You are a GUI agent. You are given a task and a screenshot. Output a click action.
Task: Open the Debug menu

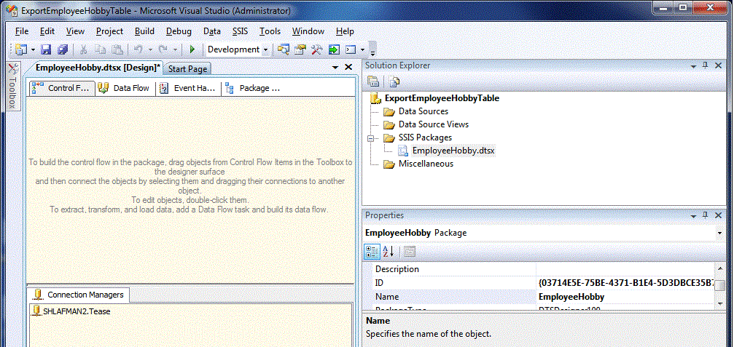click(179, 31)
